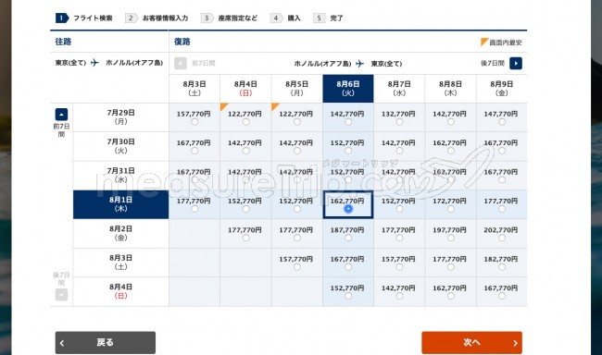Screen dimensions: 602x355
Task: Choose 202,770円 radio for 8月2日 and 8月9日
Action: click(502, 239)
